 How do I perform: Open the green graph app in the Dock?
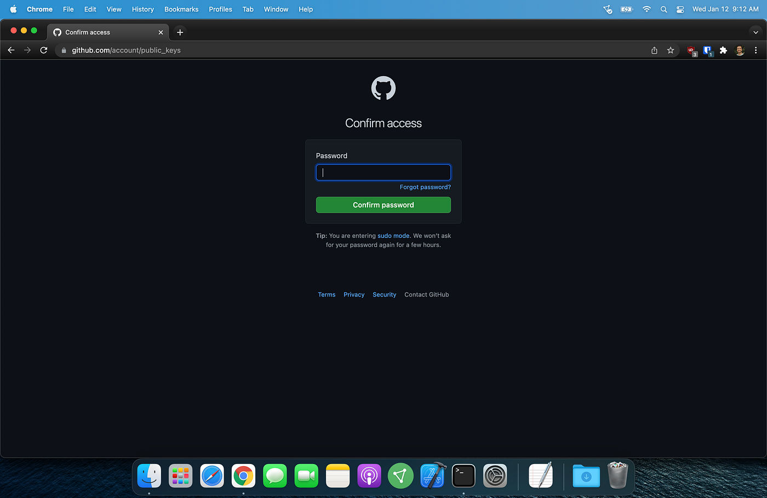tap(400, 476)
